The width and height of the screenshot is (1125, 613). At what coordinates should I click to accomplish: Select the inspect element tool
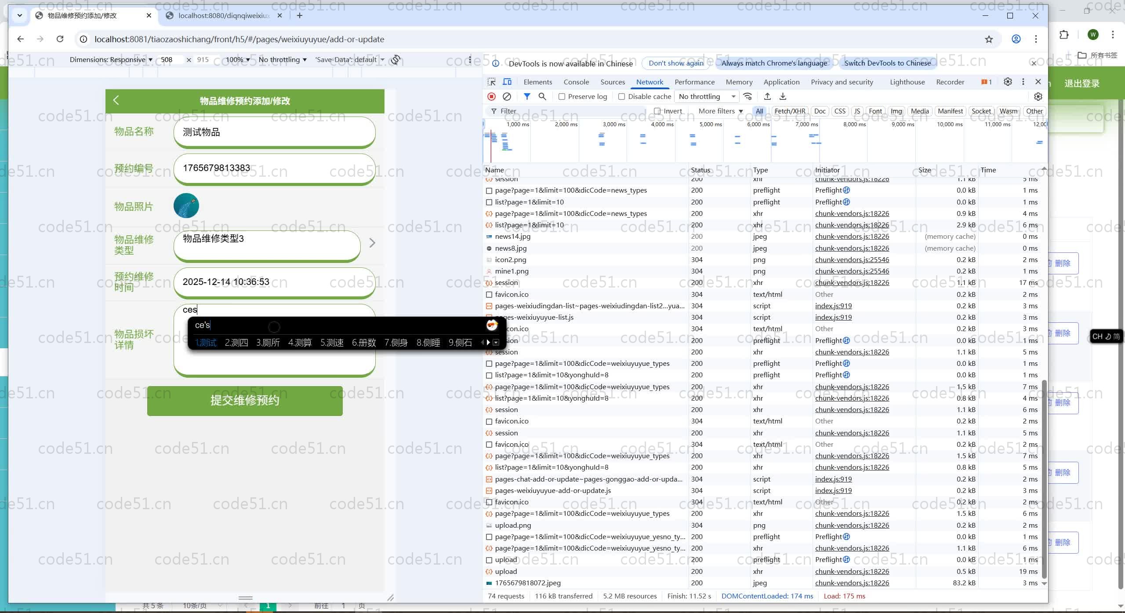491,82
